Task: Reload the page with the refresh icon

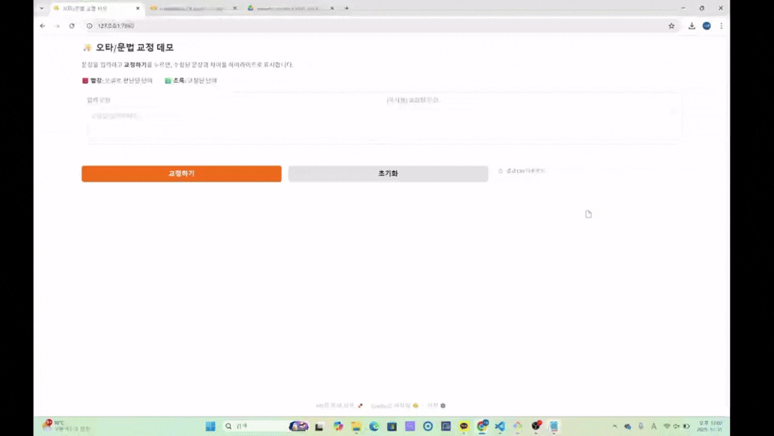Action: tap(72, 26)
